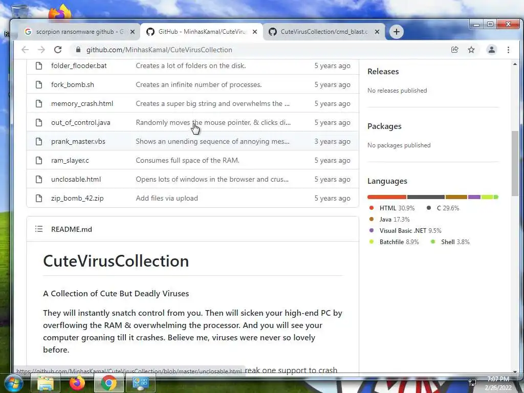Switch to CuteVirusCollection/cmd_blast tab

(x=323, y=32)
